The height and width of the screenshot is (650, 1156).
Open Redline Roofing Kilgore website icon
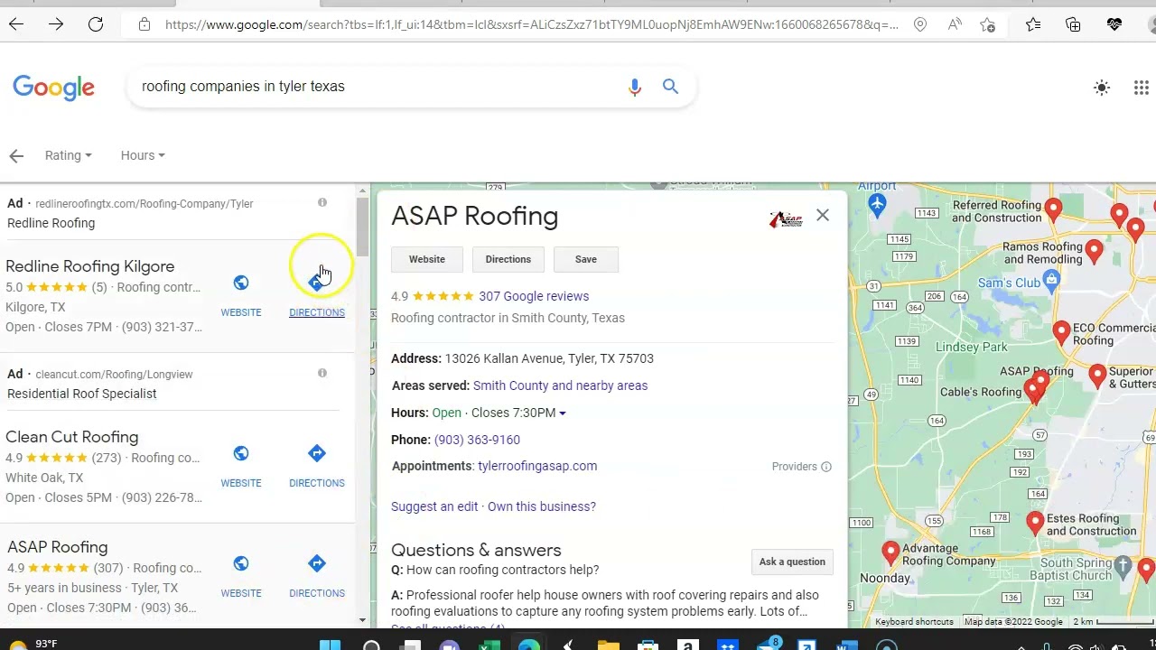click(x=241, y=283)
